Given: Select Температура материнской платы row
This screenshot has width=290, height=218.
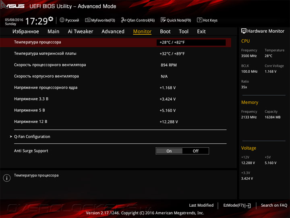Looking at the screenshot, I should [116, 54].
